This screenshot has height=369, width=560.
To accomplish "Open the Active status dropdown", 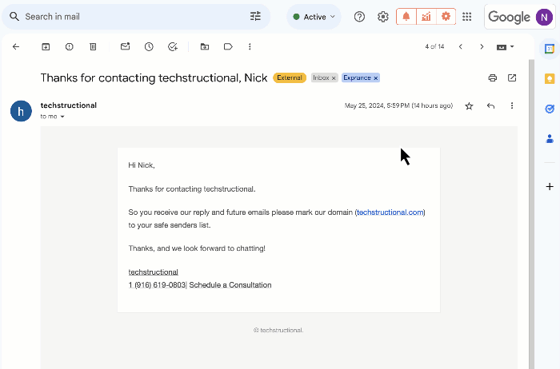I will coord(314,17).
